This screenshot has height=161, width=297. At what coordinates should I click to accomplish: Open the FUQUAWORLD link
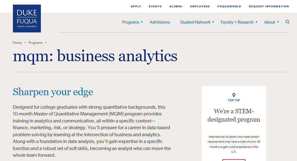pyautogui.click(x=229, y=6)
